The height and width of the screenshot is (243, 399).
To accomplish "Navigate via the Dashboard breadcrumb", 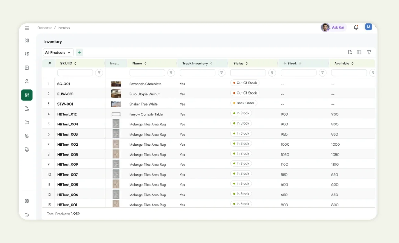I will pyautogui.click(x=45, y=28).
